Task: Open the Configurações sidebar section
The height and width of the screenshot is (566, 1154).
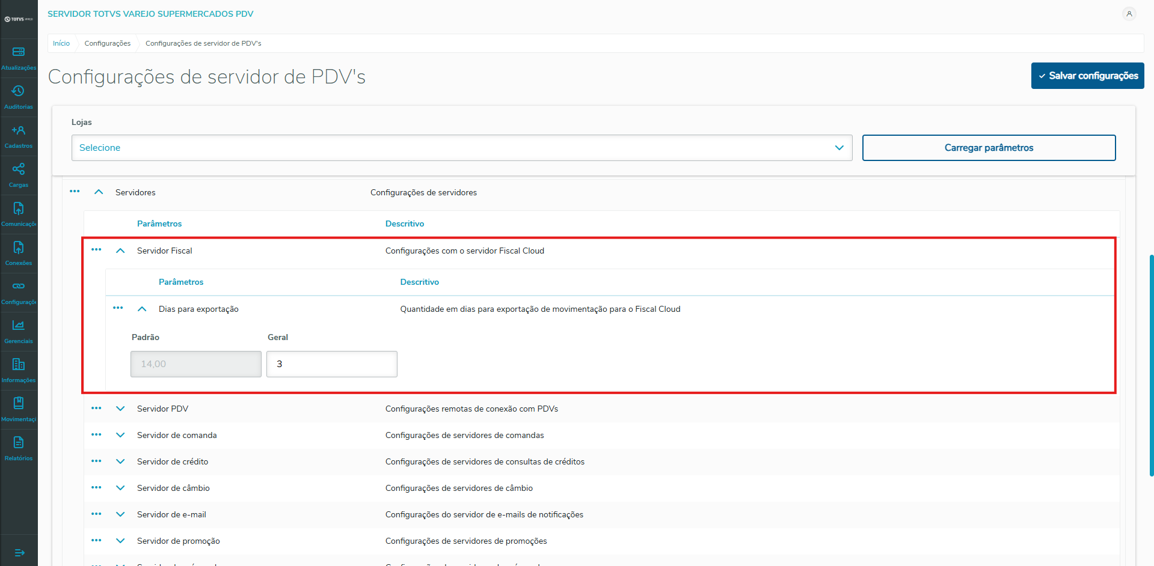Action: click(19, 293)
